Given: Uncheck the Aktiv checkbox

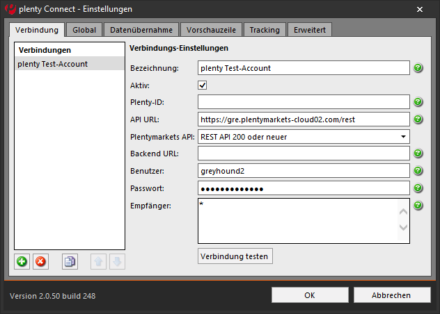Looking at the screenshot, I should [203, 85].
